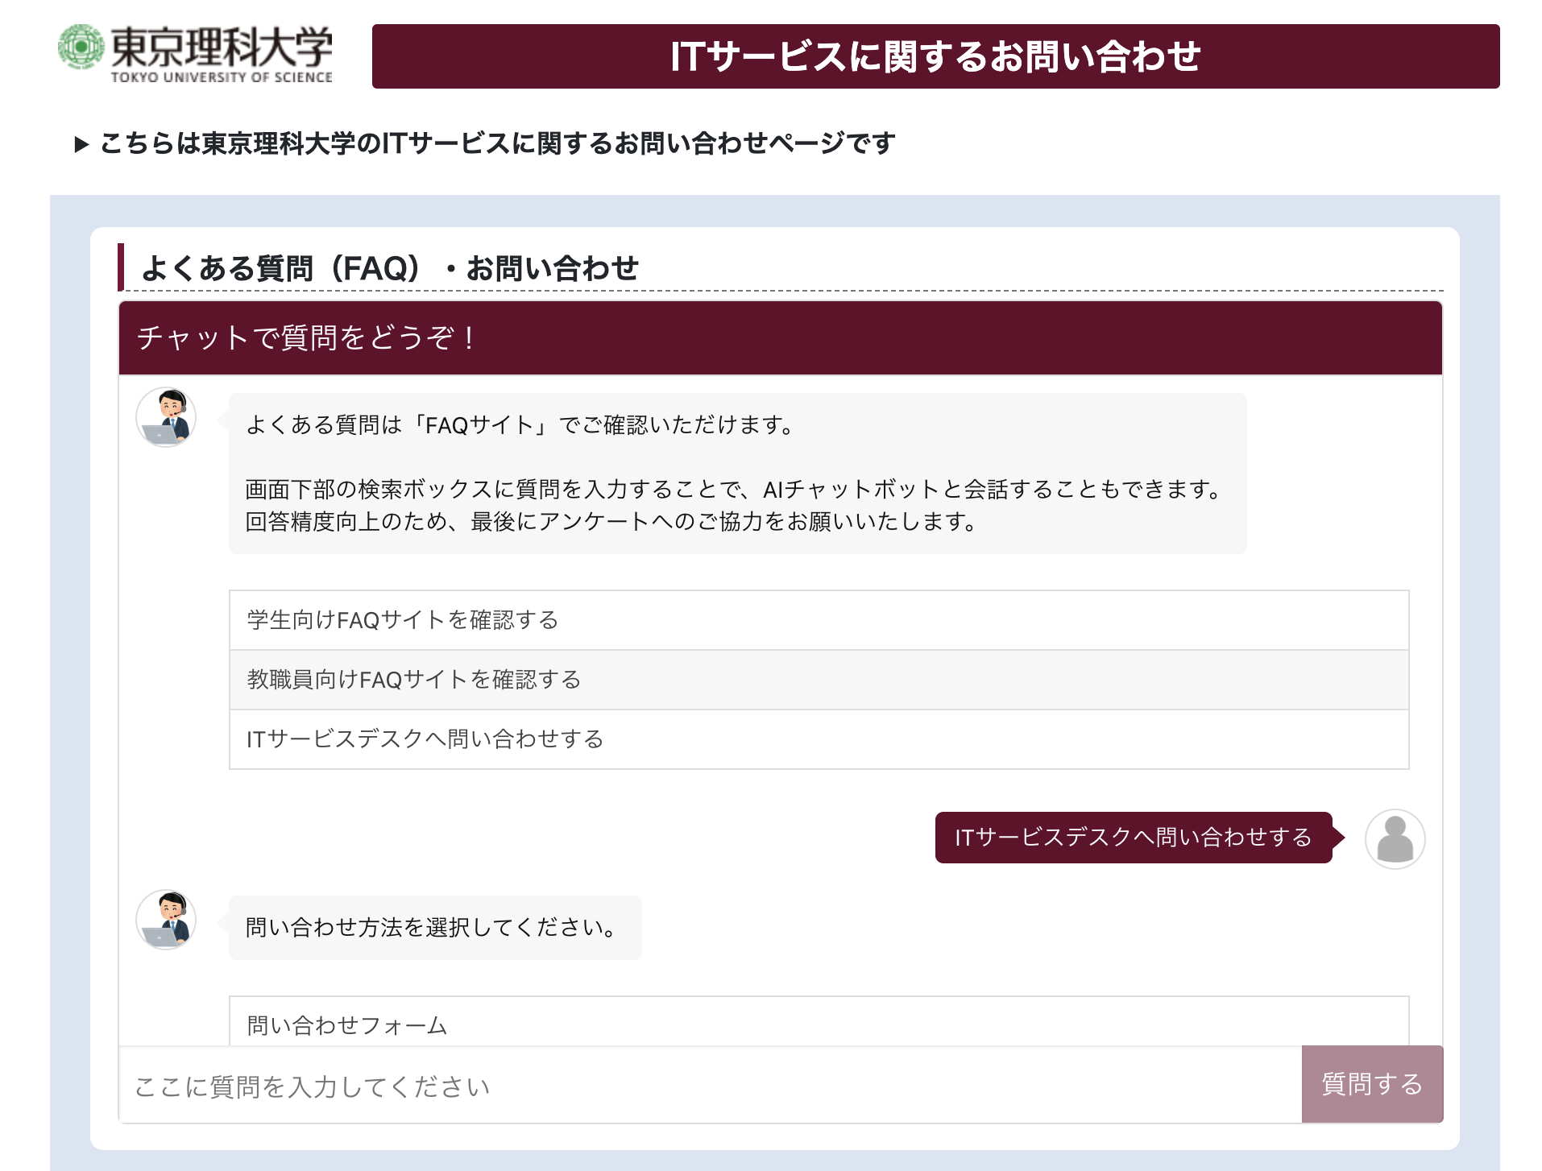Click the second chatbot avatar icon

pyautogui.click(x=166, y=919)
